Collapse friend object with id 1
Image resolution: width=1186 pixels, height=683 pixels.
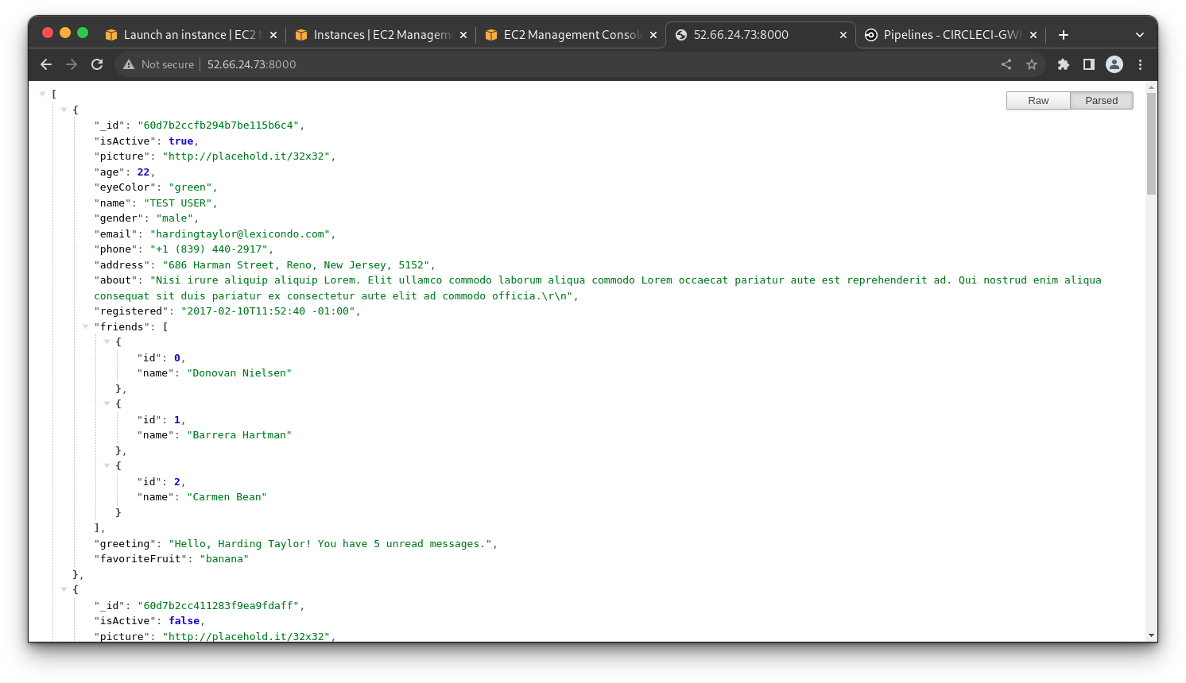pos(107,403)
